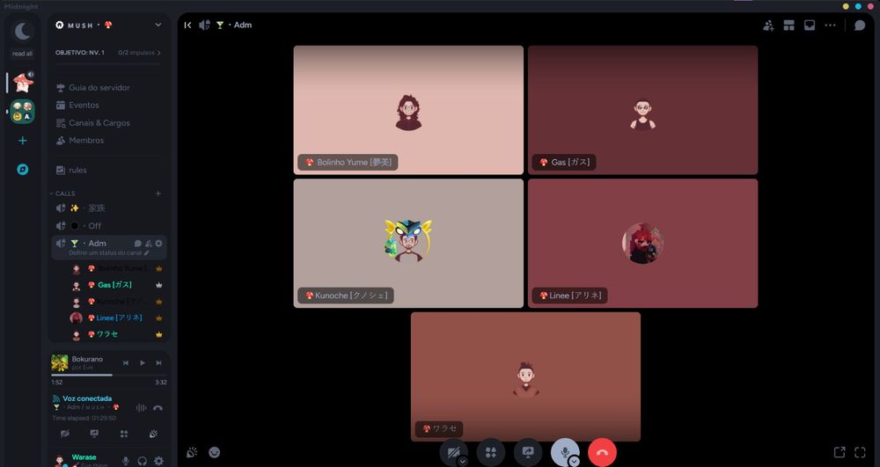The height and width of the screenshot is (467, 880).
Task: Open camera options arrow on camera button
Action: pos(463,462)
